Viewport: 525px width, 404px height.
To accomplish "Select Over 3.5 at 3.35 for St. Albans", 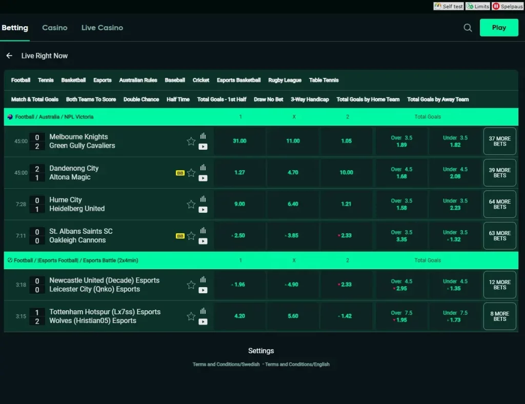I will (x=401, y=236).
